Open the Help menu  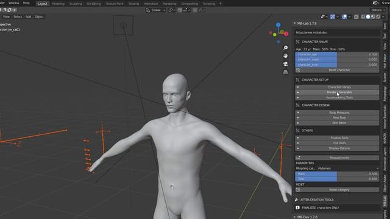pos(26,3)
